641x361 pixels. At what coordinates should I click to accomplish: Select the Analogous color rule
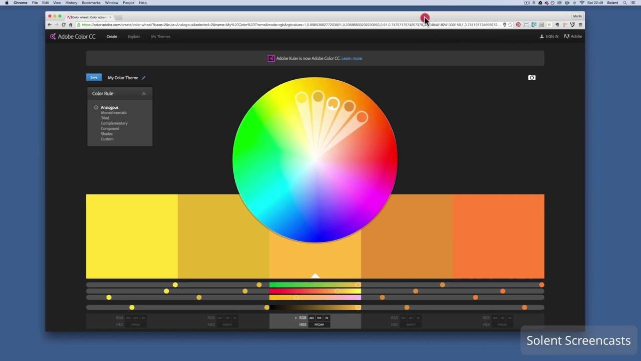click(109, 107)
